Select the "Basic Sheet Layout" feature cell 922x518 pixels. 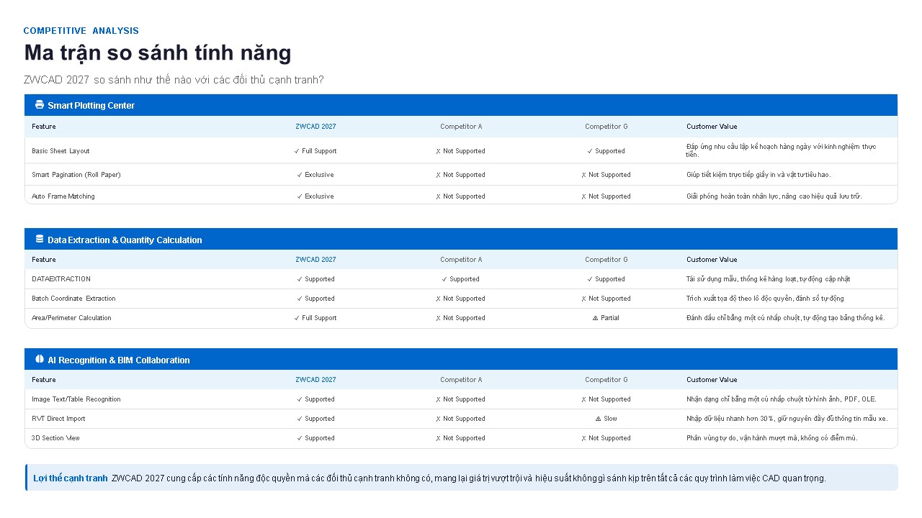click(61, 151)
